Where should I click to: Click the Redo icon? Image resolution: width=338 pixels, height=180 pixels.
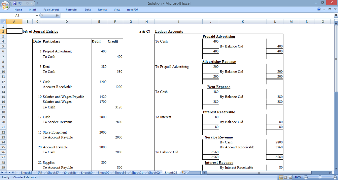point(28,3)
